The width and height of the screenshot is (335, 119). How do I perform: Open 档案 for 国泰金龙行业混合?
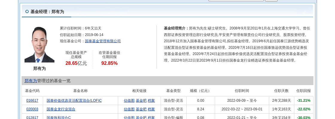pos(151,109)
